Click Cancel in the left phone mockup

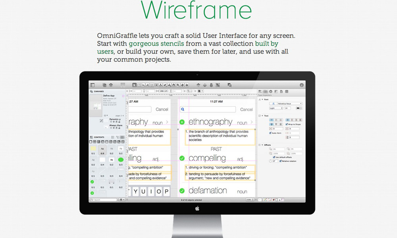click(x=162, y=109)
